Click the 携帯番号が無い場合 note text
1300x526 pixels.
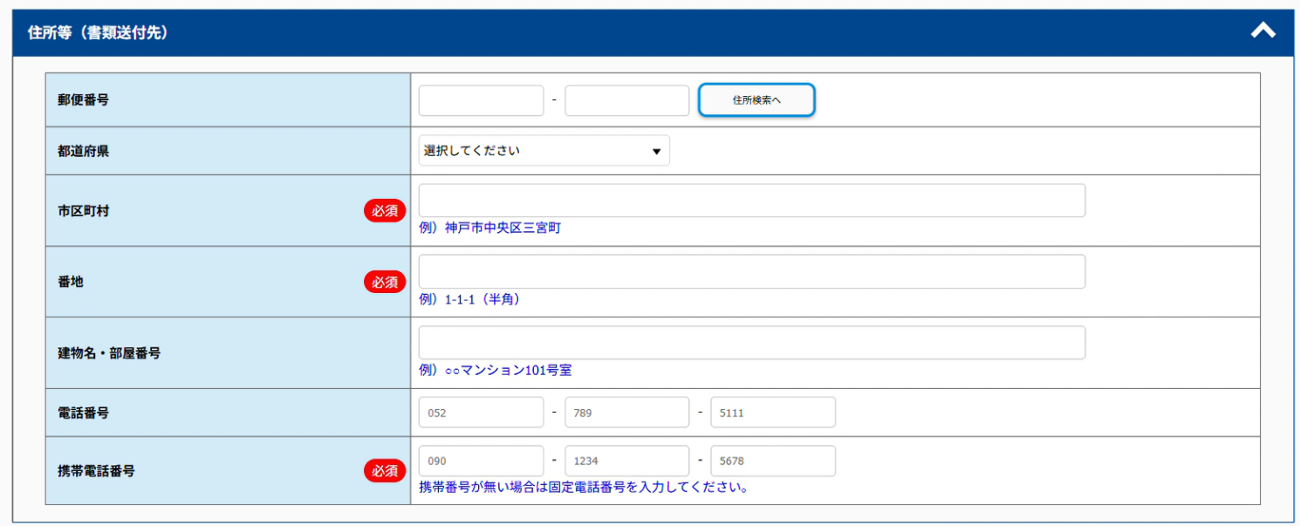[584, 487]
